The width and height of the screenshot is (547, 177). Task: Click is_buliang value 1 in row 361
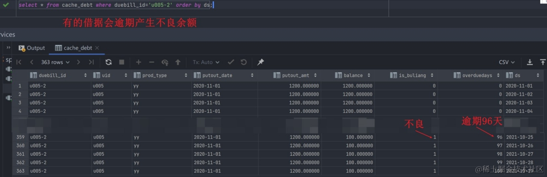(407, 154)
